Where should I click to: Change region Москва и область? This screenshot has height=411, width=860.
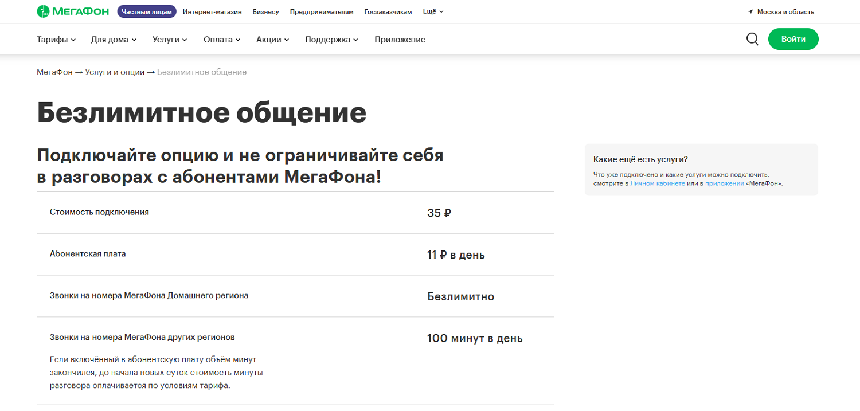click(785, 12)
